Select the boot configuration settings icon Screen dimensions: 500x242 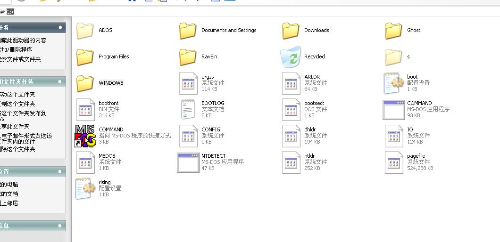click(393, 83)
